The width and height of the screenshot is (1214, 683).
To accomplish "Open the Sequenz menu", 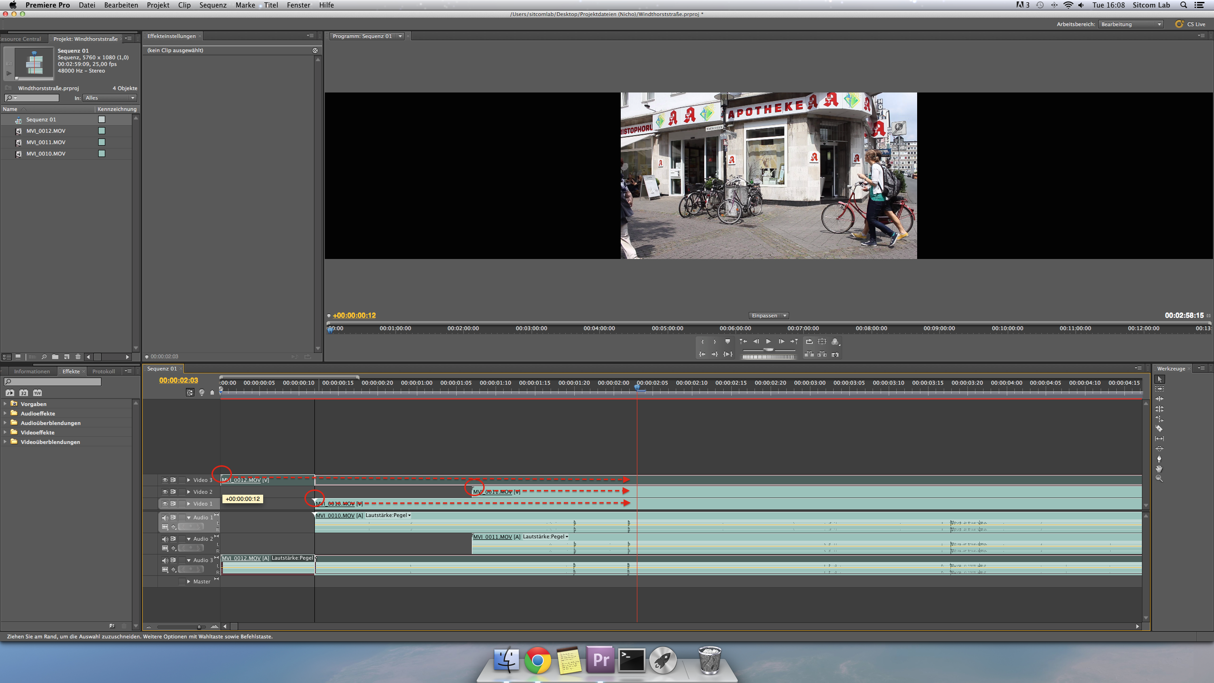I will click(212, 5).
